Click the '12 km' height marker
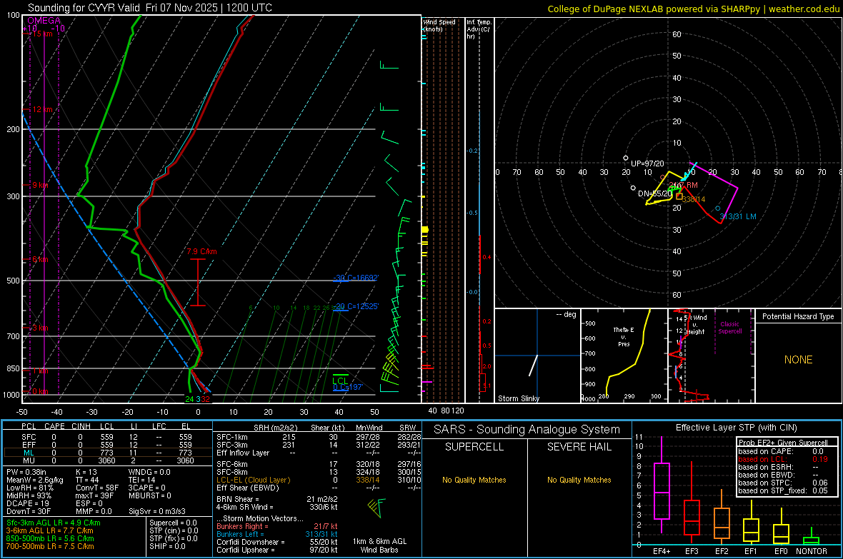 click(42, 109)
